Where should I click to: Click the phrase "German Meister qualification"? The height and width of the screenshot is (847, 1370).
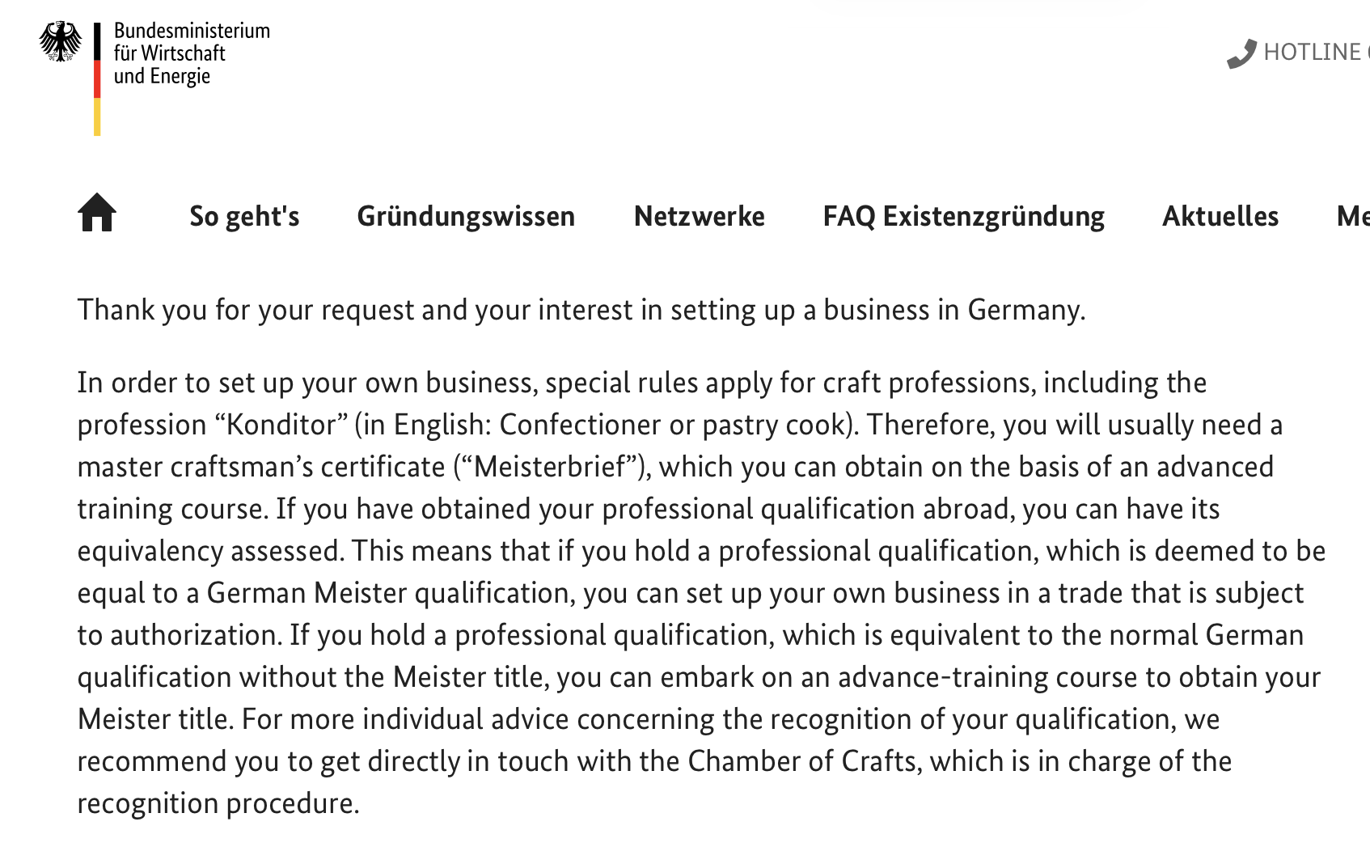[x=388, y=593]
